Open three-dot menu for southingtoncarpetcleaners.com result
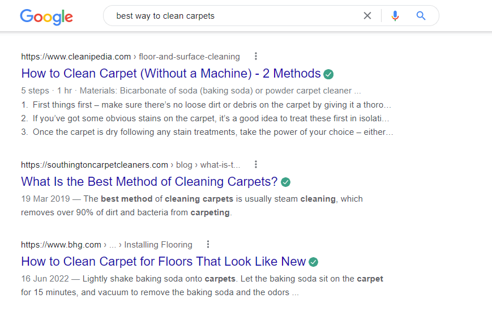Viewport: 492px width, 311px height. (x=256, y=164)
